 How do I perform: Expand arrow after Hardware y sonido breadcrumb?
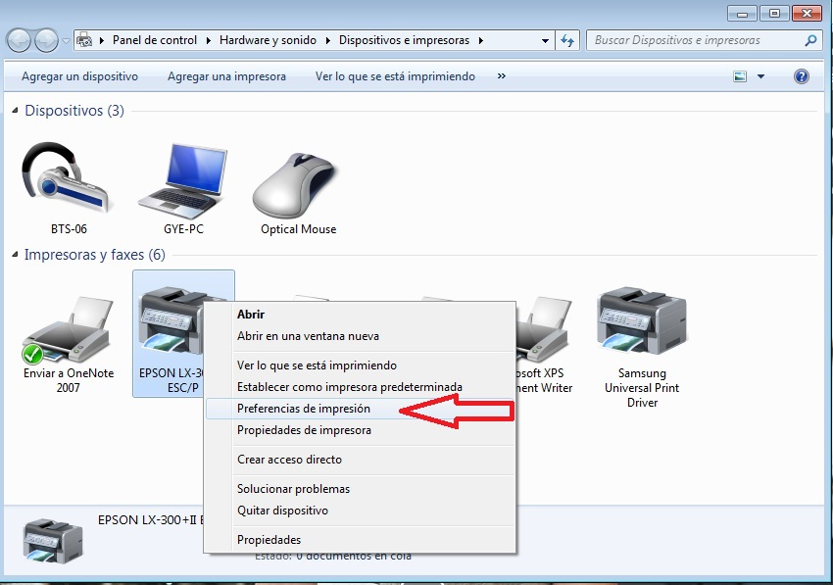click(327, 40)
